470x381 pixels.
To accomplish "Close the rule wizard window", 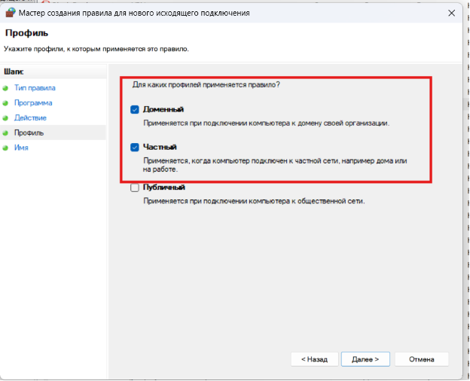I will pos(451,14).
